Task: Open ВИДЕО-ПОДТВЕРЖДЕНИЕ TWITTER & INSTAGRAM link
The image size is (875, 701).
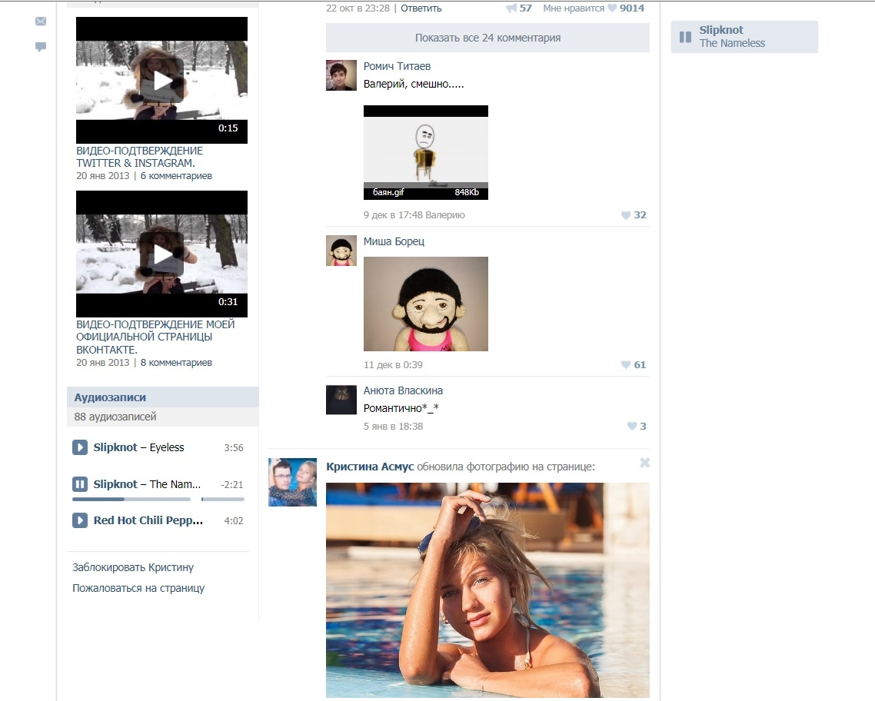Action: 139,157
